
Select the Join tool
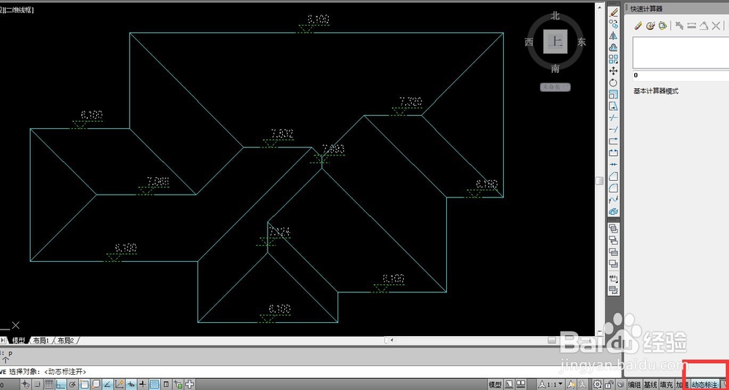(x=613, y=164)
